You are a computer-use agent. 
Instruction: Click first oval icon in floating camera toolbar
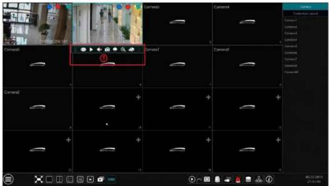(83, 50)
